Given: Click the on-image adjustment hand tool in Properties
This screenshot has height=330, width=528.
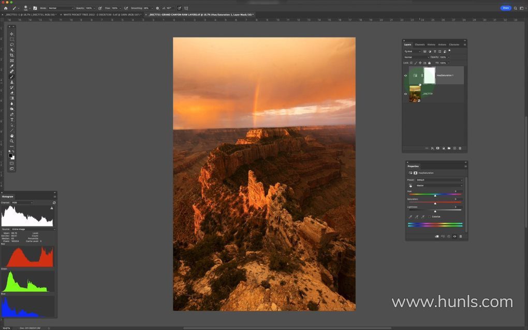Looking at the screenshot, I should [x=410, y=185].
